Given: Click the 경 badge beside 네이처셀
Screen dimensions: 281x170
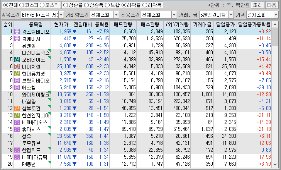Looking at the screenshot, I should (17, 66).
